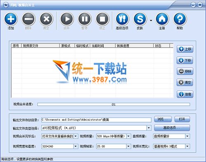Select the 高级选项 tools icon in toolbar
The image size is (206, 162).
122,19
